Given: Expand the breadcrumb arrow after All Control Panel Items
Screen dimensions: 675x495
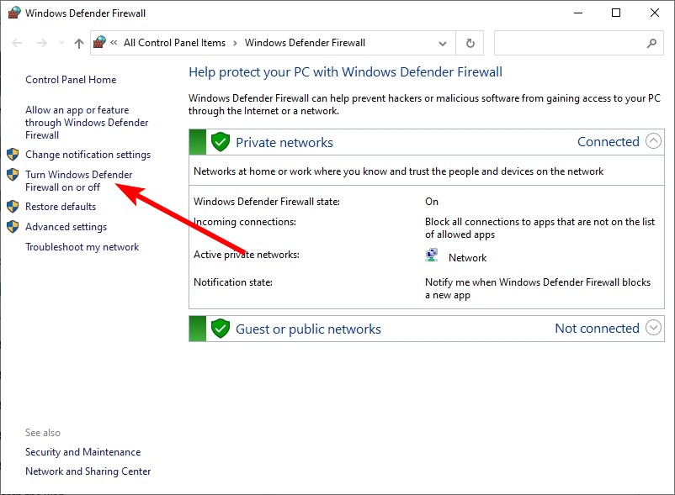Looking at the screenshot, I should tap(235, 43).
